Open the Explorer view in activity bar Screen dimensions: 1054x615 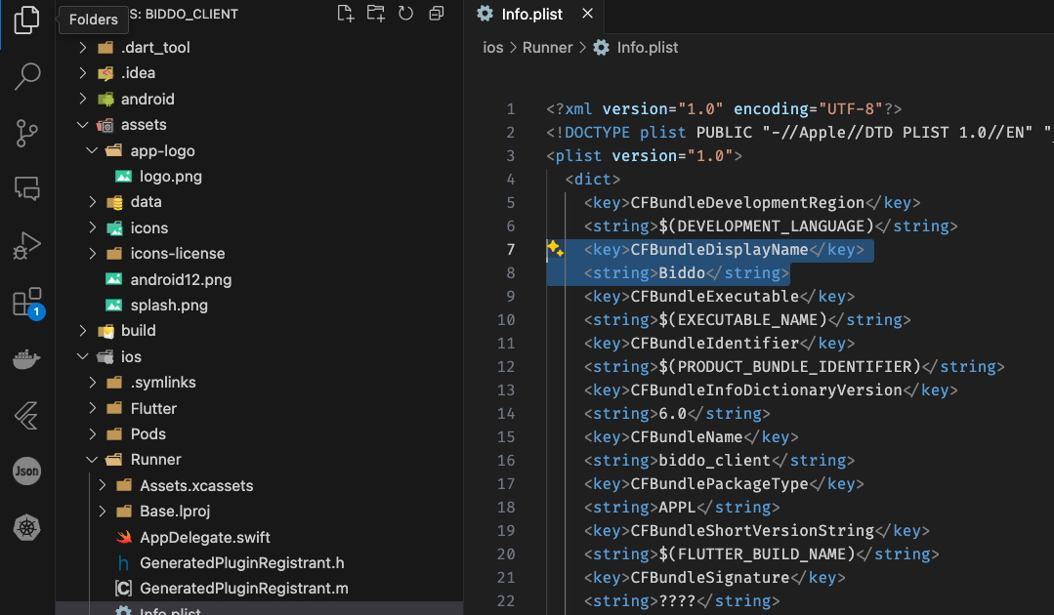27,20
